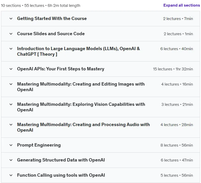Select Exploring Vision Capabilities with OpenAI title
Viewport: 201px width, 183px height.
pos(81,107)
